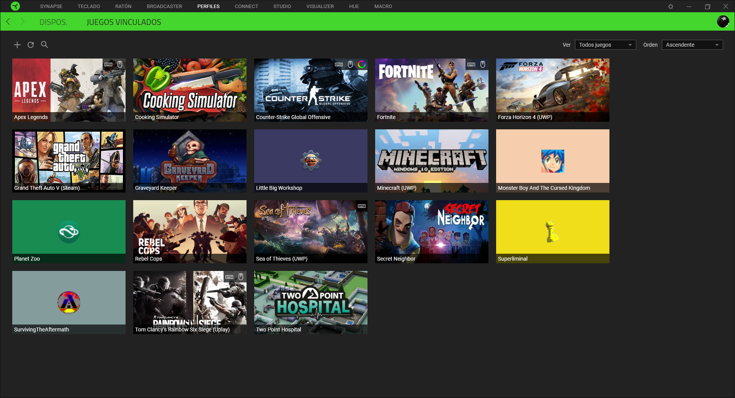Click Little Big Workshop center icon

click(x=311, y=161)
